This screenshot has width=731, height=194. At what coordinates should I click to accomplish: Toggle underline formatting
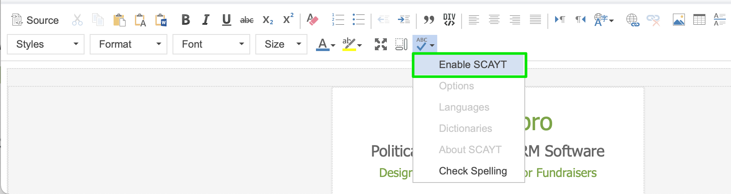point(226,20)
